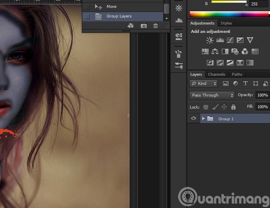The width and height of the screenshot is (270, 208).
Task: Add an Invert adjustment
Action: pyautogui.click(x=210, y=62)
